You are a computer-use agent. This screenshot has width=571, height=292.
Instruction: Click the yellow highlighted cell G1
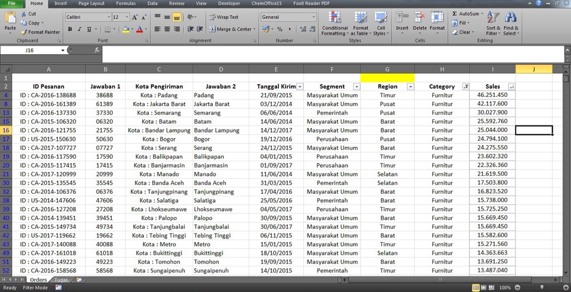pos(387,77)
